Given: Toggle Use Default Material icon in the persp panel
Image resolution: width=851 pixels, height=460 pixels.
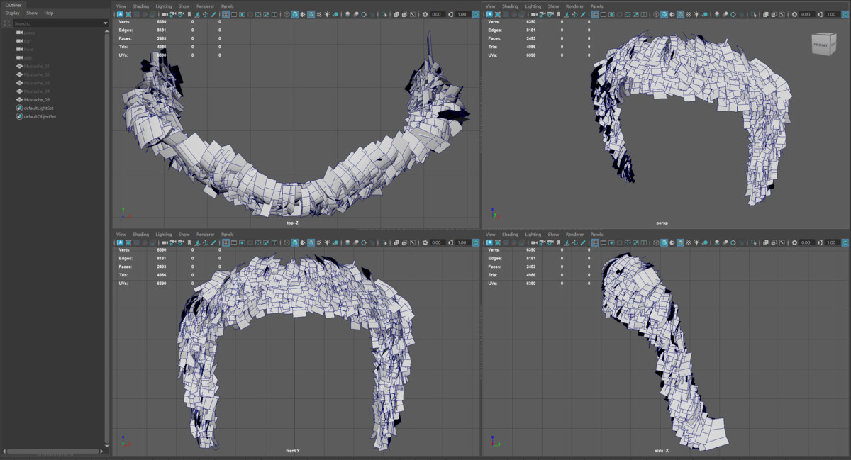Looking at the screenshot, I should pos(672,14).
